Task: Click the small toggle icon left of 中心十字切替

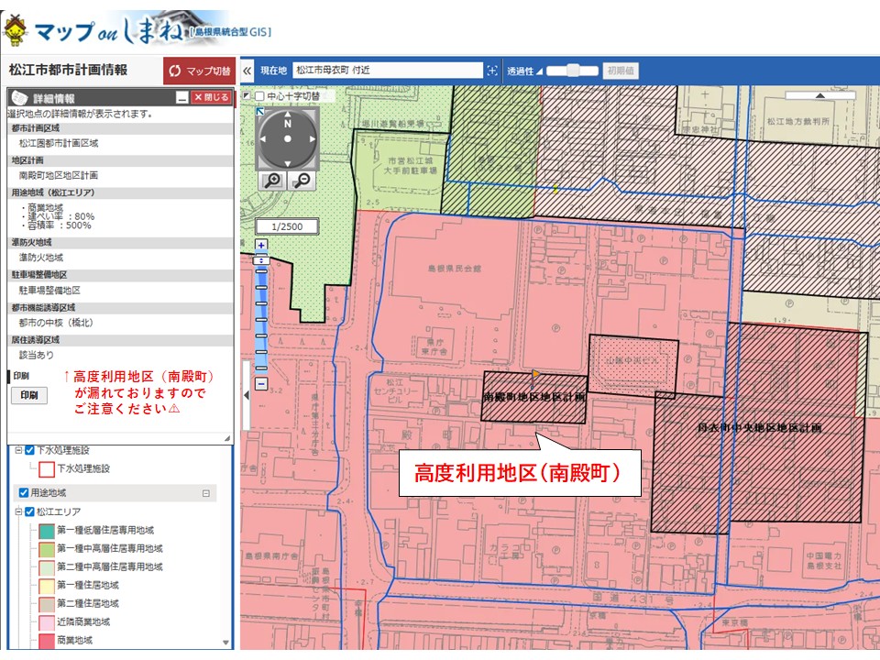Action: click(x=247, y=96)
